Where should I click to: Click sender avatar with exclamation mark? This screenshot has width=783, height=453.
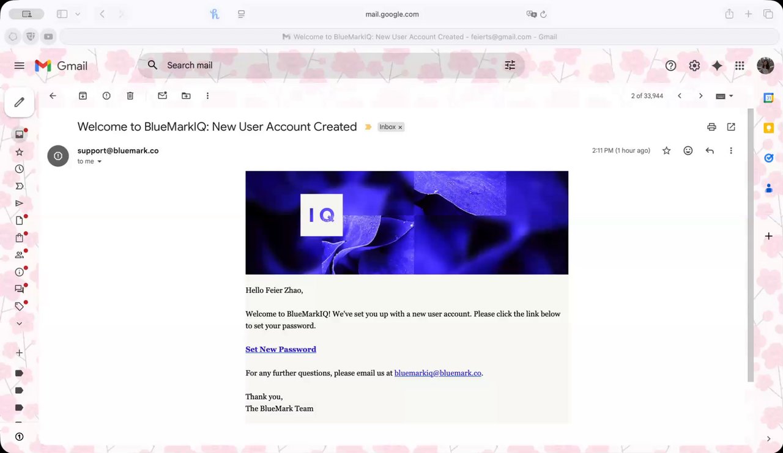point(58,156)
